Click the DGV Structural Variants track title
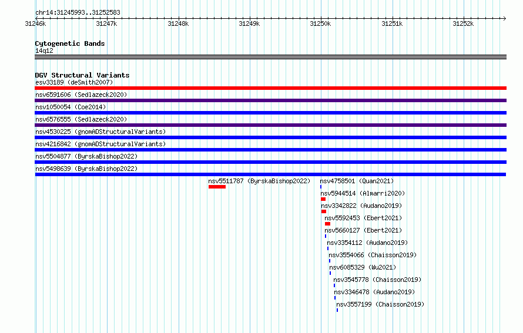The image size is (523, 333). (x=82, y=75)
